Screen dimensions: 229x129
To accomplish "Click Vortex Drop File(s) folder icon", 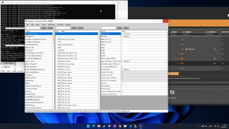I will 172,92.
